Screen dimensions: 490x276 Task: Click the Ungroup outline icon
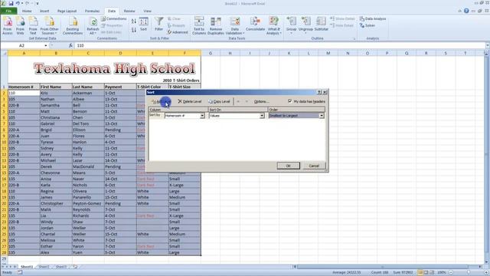(x=305, y=25)
